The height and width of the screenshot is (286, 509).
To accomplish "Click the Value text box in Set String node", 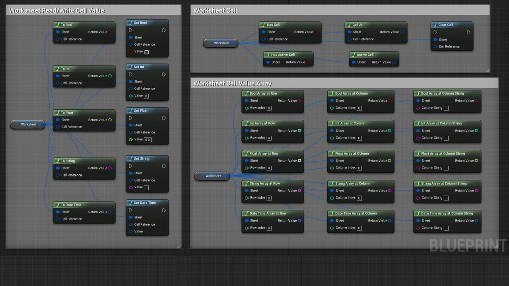I will tap(146, 187).
